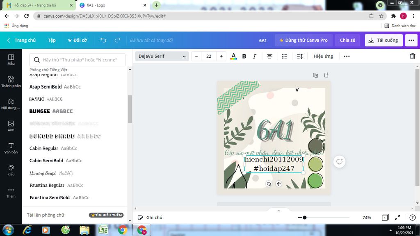Apply bulleted list to text

tap(285, 56)
